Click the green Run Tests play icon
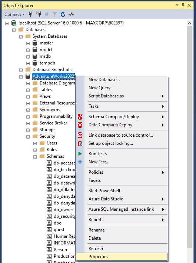This screenshot has height=263, width=196. point(80,154)
